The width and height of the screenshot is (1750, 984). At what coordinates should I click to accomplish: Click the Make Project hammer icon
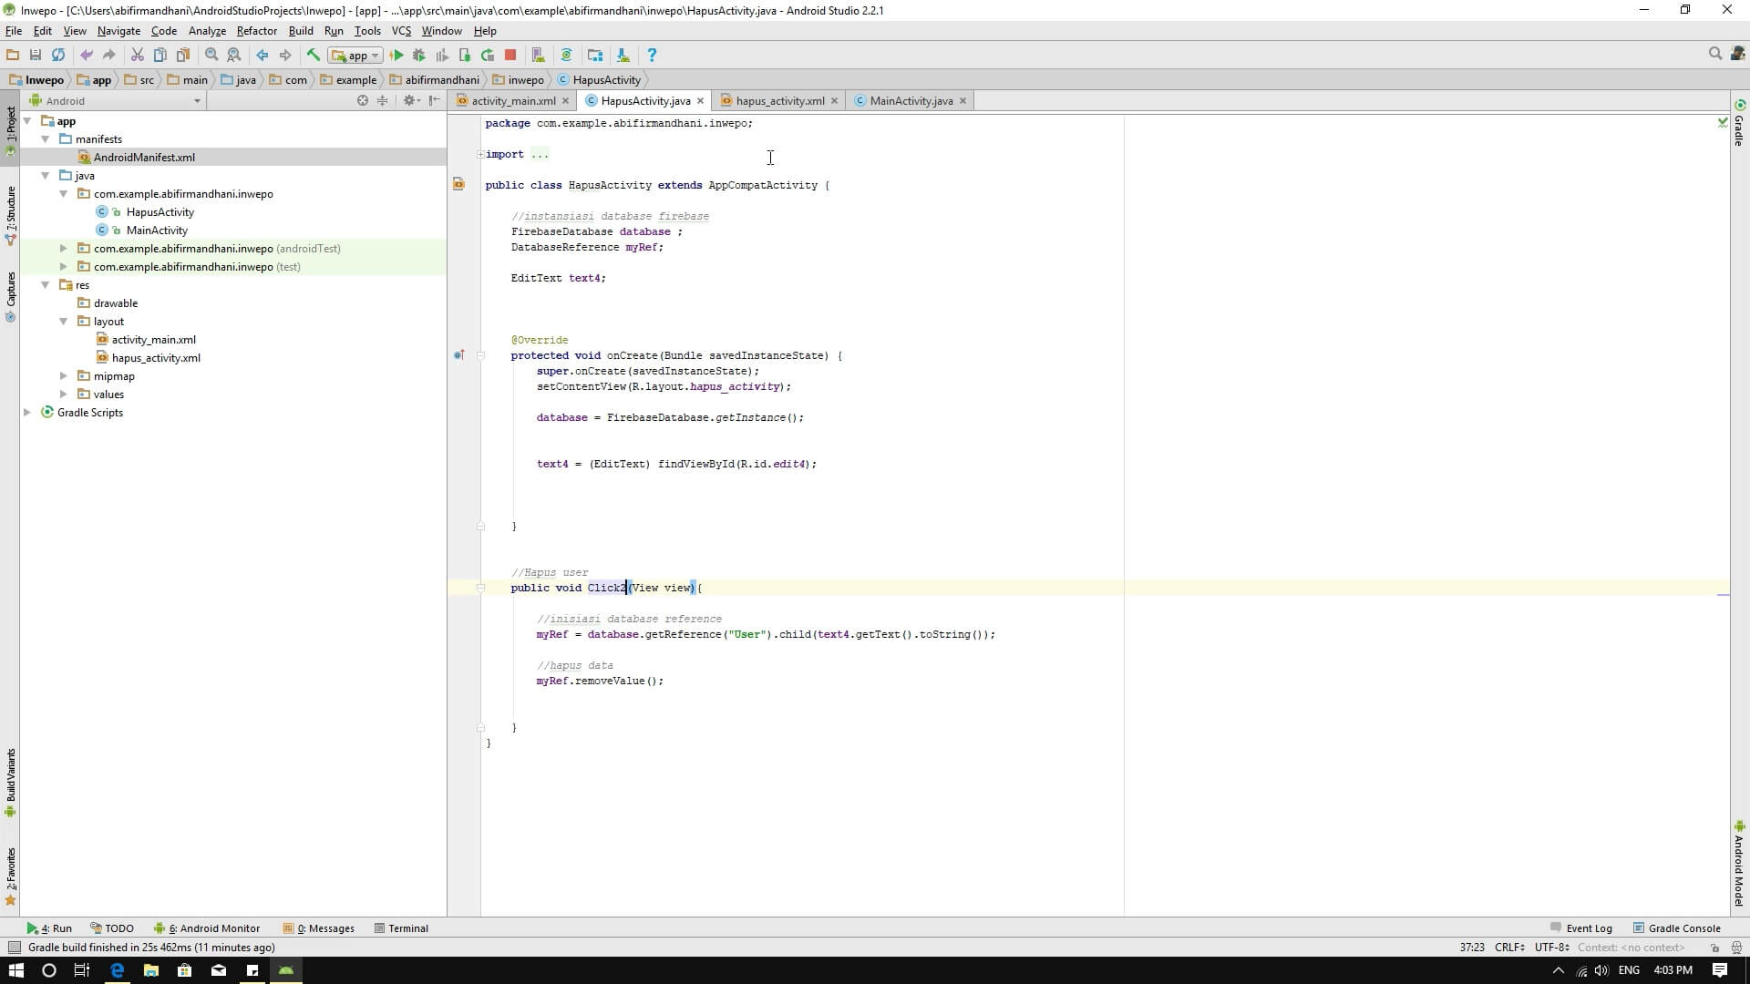[313, 55]
